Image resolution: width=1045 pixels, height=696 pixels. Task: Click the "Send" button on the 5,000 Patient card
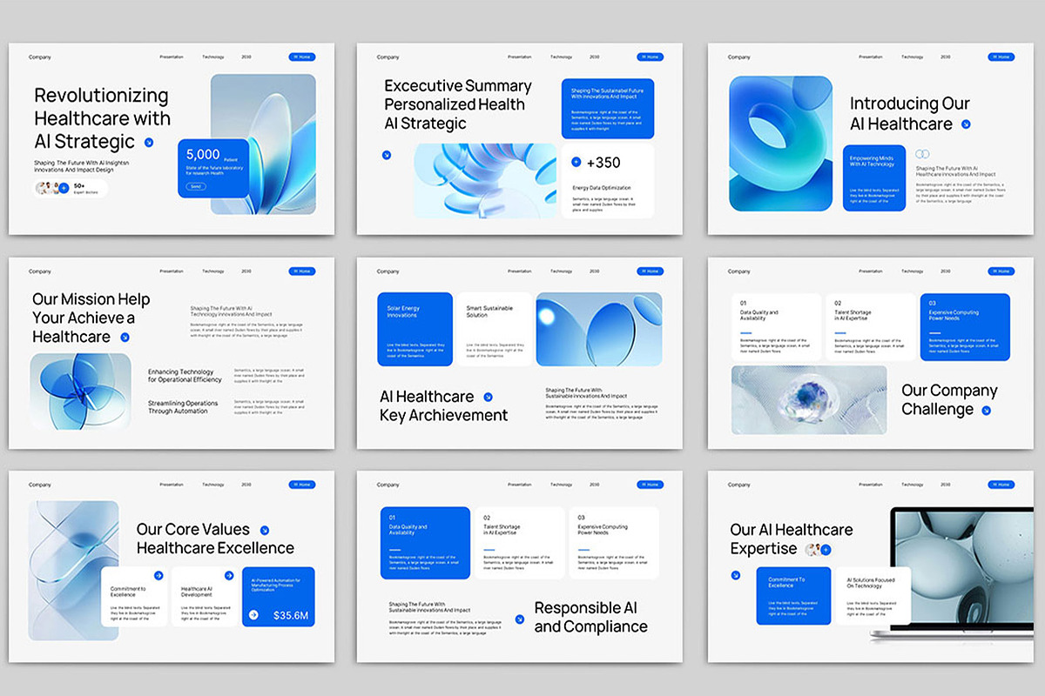coord(196,186)
